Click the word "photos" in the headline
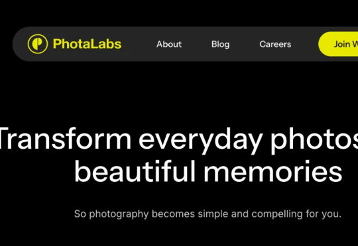This screenshot has height=246, width=358. click(314, 140)
